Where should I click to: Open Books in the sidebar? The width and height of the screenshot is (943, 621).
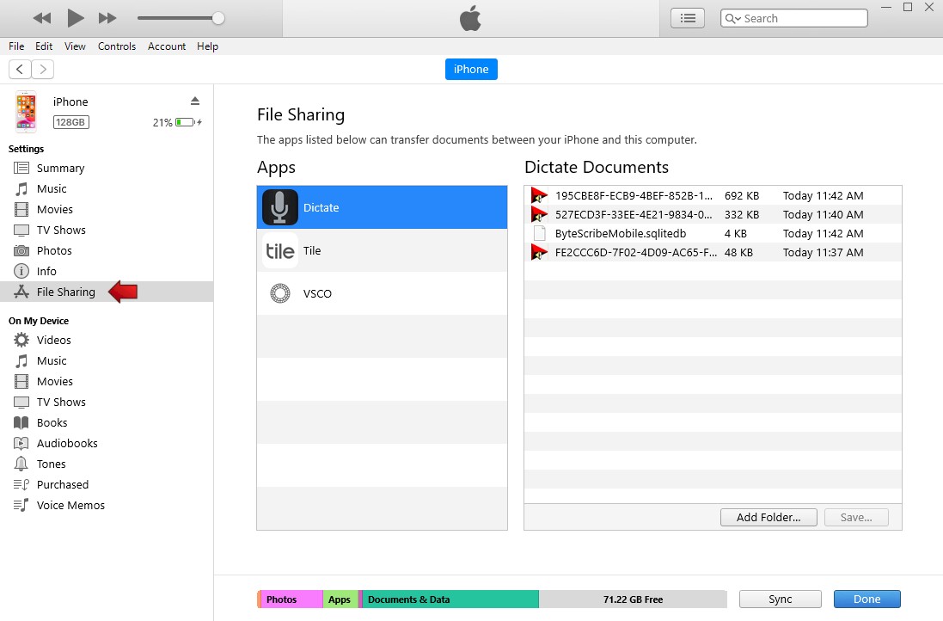(107, 422)
